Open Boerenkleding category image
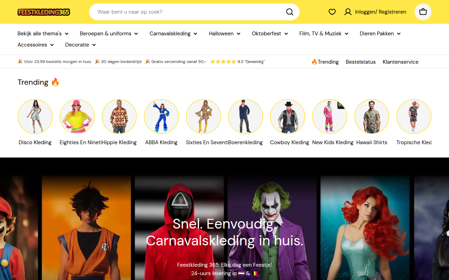The height and width of the screenshot is (280, 449). [x=246, y=117]
